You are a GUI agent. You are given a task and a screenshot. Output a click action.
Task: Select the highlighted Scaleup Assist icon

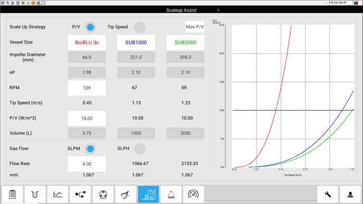149,195
